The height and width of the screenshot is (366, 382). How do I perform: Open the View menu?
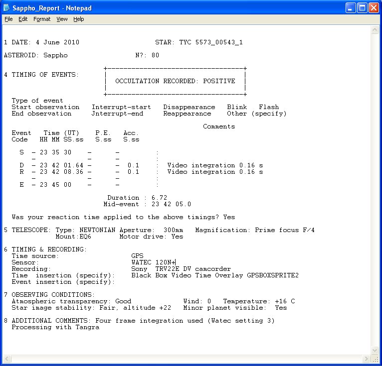[62, 19]
